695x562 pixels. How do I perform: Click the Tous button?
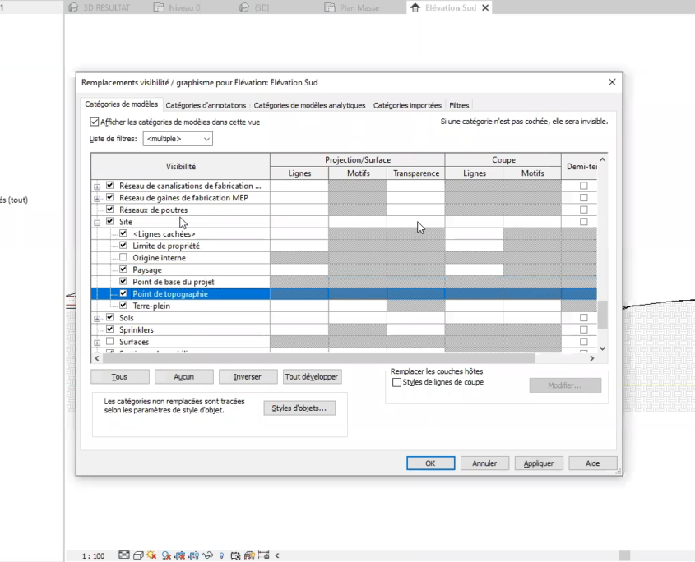click(120, 377)
